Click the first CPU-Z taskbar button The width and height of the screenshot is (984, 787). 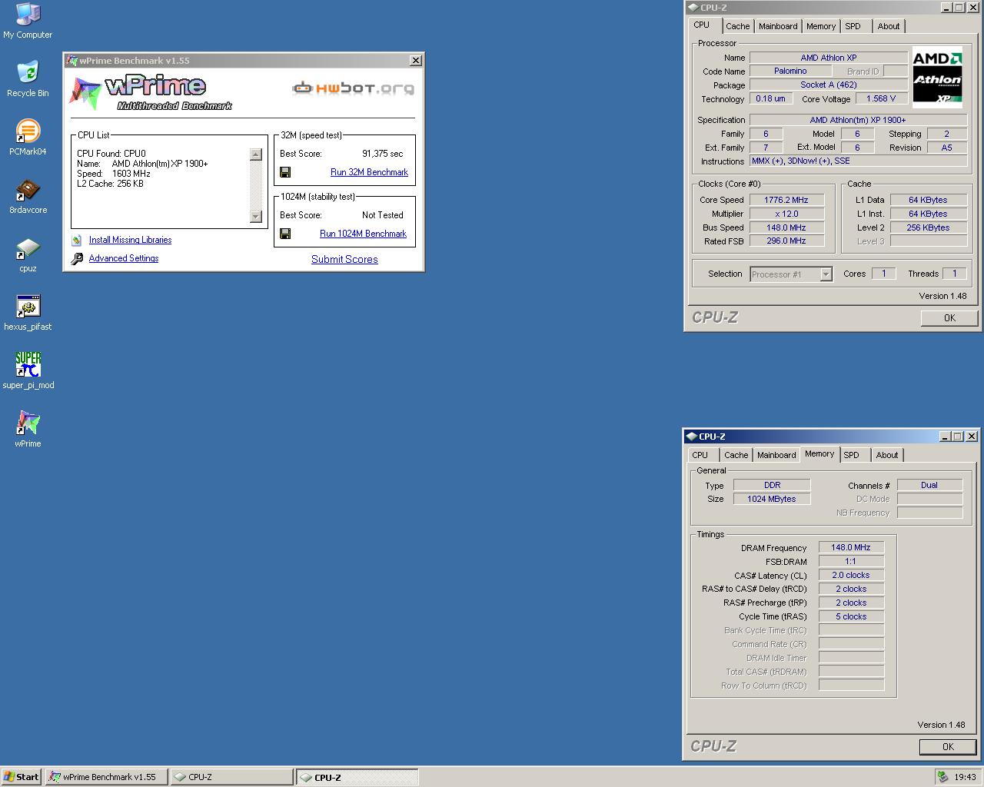(x=231, y=777)
